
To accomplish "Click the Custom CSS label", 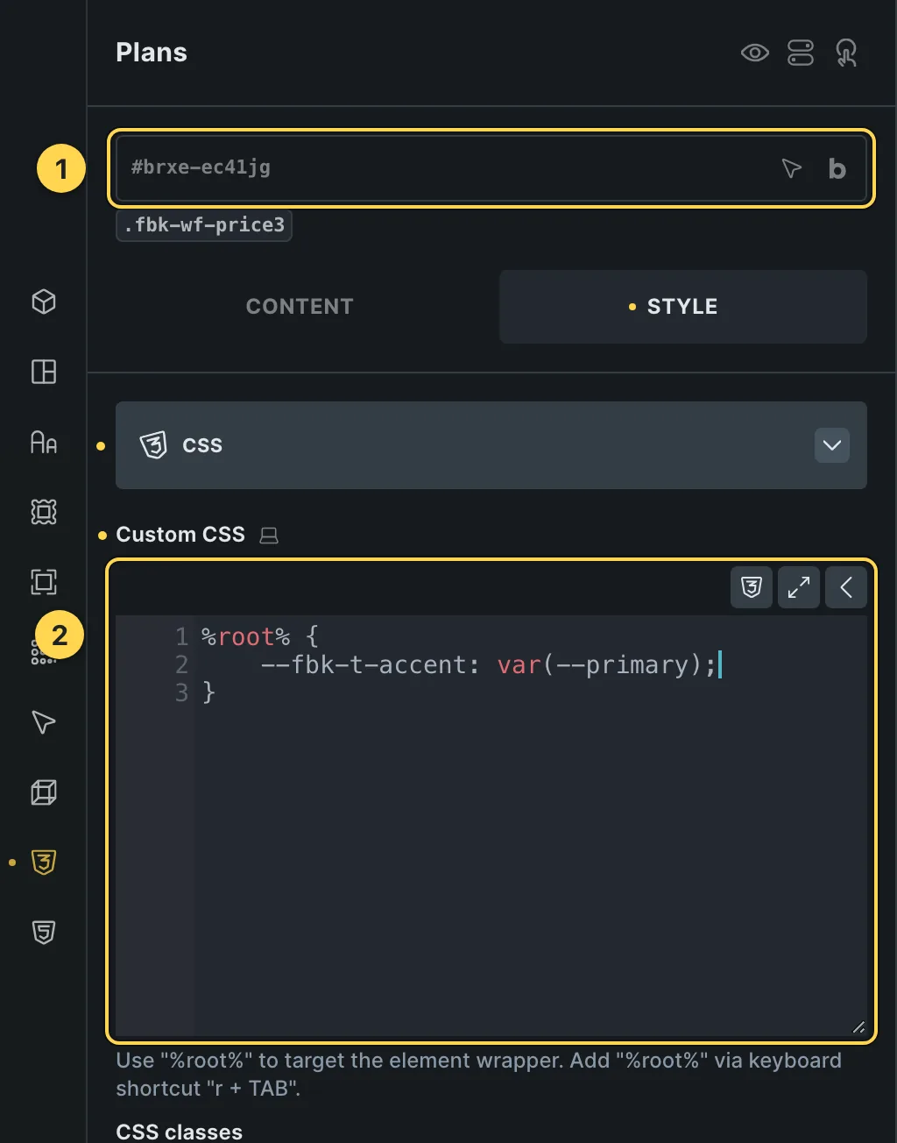I will pos(180,535).
